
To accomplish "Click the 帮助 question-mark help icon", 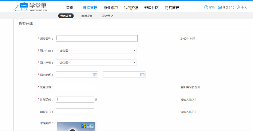I will [x=206, y=7].
